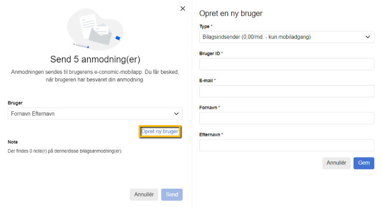Select the E-mail input field
The image size is (382, 207).
pyautogui.click(x=287, y=91)
